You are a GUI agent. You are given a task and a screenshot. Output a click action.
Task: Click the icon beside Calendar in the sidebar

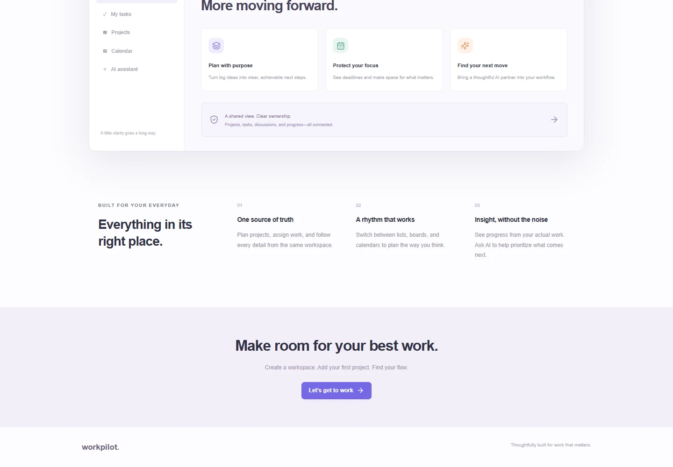click(105, 51)
